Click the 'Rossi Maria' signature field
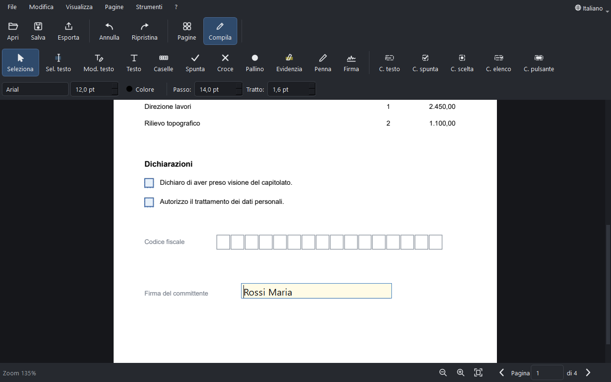The height and width of the screenshot is (382, 611). 316,291
